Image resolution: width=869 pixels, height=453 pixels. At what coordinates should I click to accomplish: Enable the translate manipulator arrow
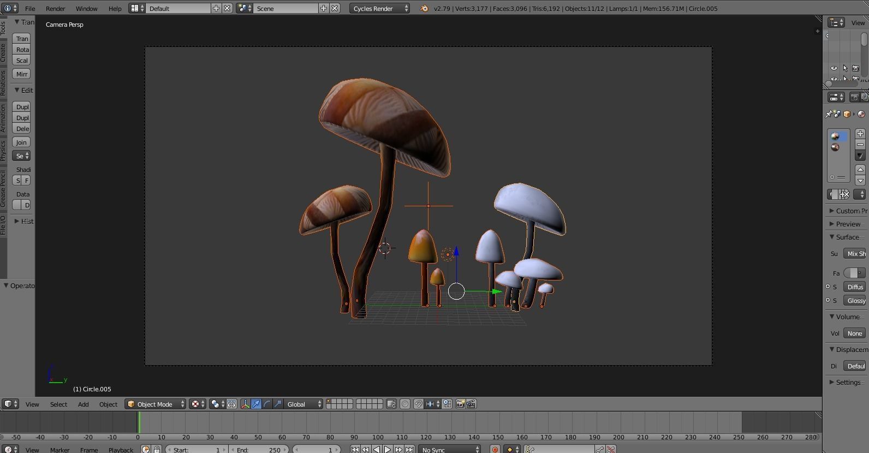tap(256, 404)
